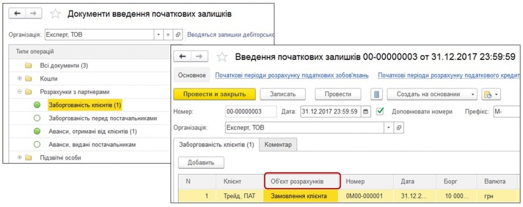Click the favorite star in the list window
The width and height of the screenshot is (523, 207).
click(x=56, y=14)
